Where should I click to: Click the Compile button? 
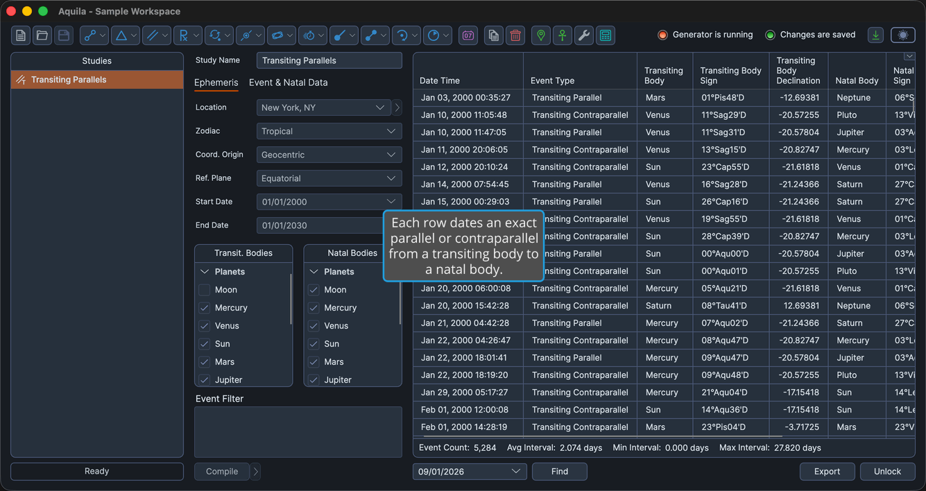point(222,472)
